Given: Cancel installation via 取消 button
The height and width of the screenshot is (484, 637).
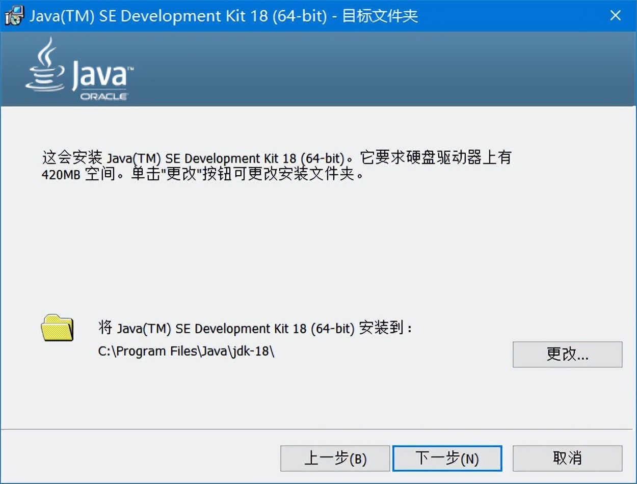Looking at the screenshot, I should (567, 458).
